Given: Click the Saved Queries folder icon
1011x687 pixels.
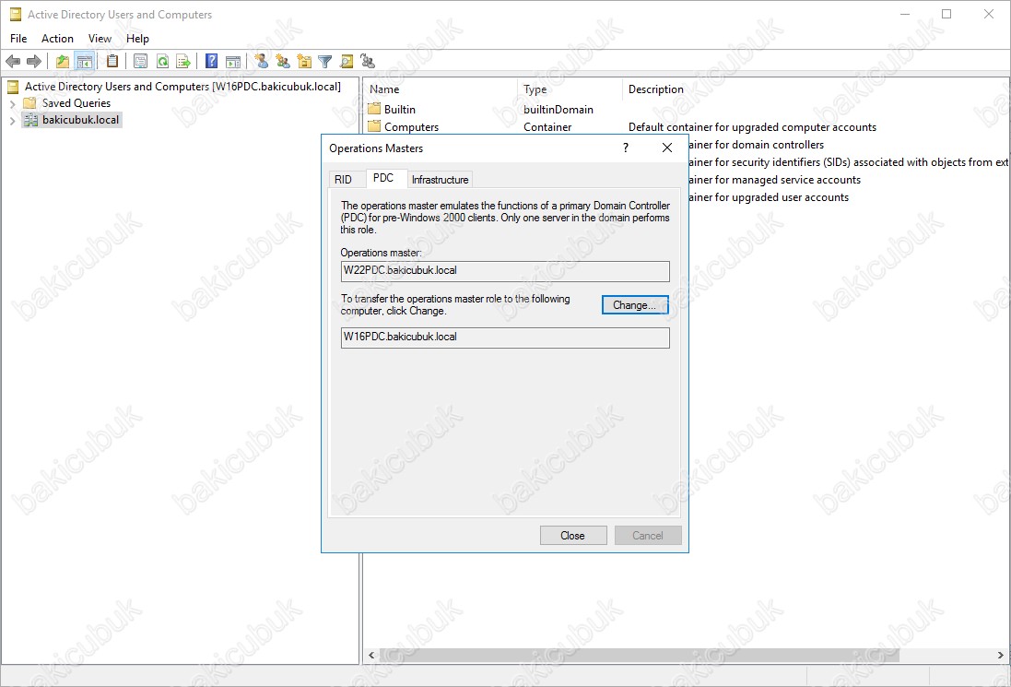Looking at the screenshot, I should (x=29, y=103).
